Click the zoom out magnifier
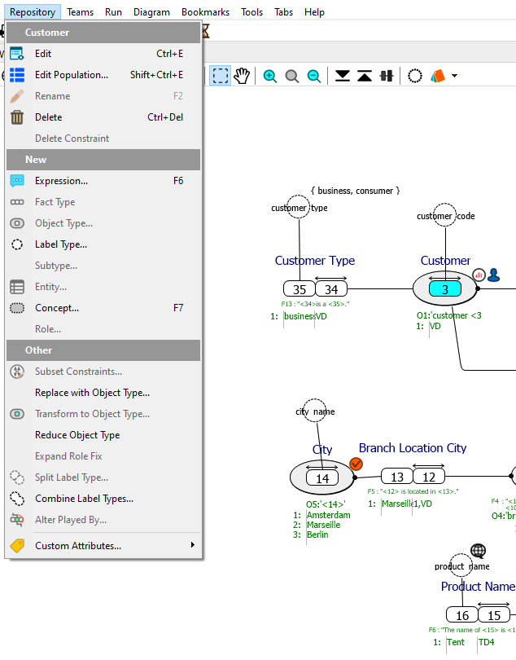The width and height of the screenshot is (516, 660). tap(314, 76)
